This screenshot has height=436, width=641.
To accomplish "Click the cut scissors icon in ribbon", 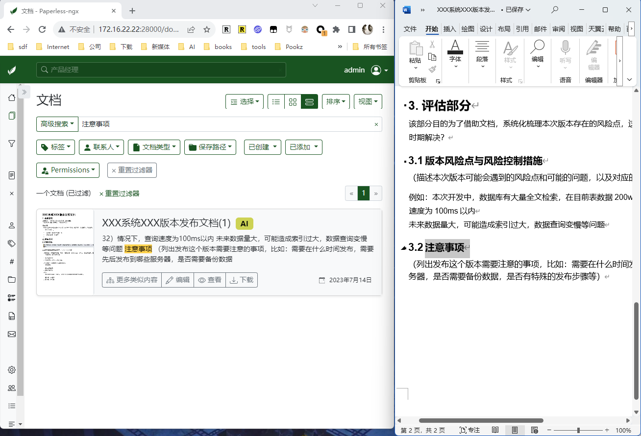I will point(432,45).
